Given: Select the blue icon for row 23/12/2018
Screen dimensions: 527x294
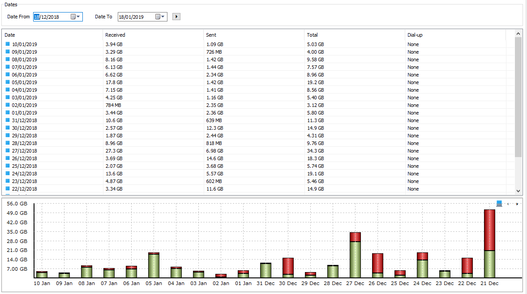Looking at the screenshot, I should (x=8, y=181).
